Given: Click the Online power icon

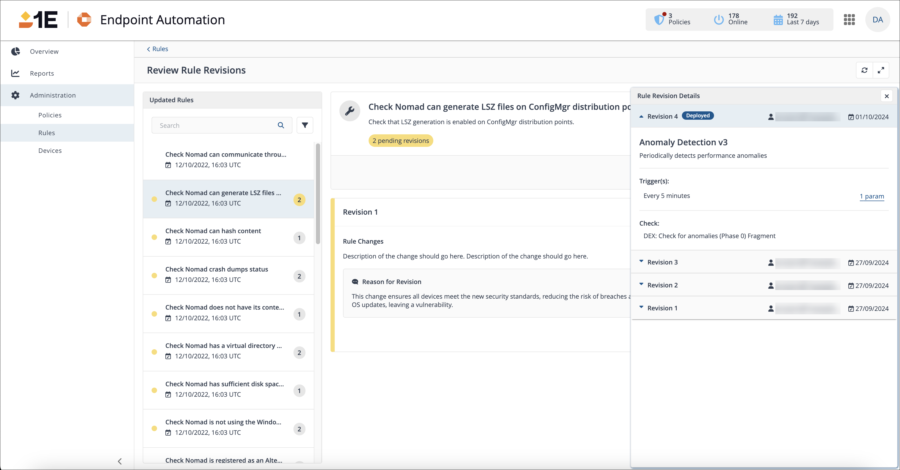Looking at the screenshot, I should (x=718, y=20).
